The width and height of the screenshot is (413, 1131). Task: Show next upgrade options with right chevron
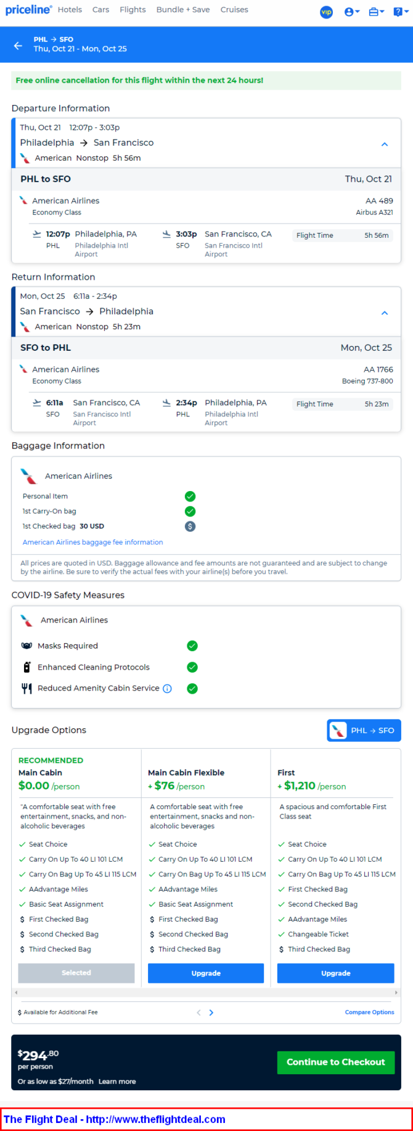tap(211, 1012)
